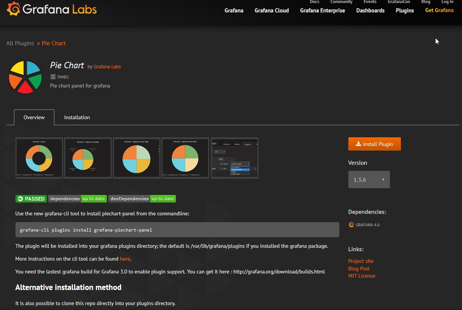Click the Pie Chart breadcrumb text
Viewport: 462px width, 310px height.
[x=54, y=43]
